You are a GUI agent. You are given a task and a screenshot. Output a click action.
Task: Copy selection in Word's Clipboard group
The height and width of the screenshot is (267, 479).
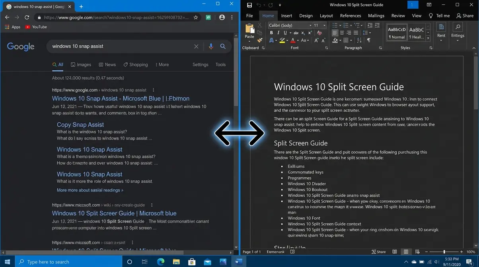click(x=259, y=33)
